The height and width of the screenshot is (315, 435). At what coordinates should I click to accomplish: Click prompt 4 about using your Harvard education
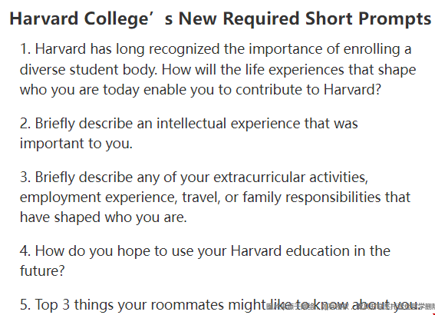[x=206, y=260]
